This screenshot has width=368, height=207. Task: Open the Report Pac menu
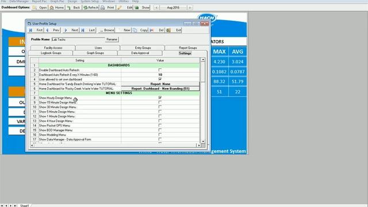click(40, 1)
